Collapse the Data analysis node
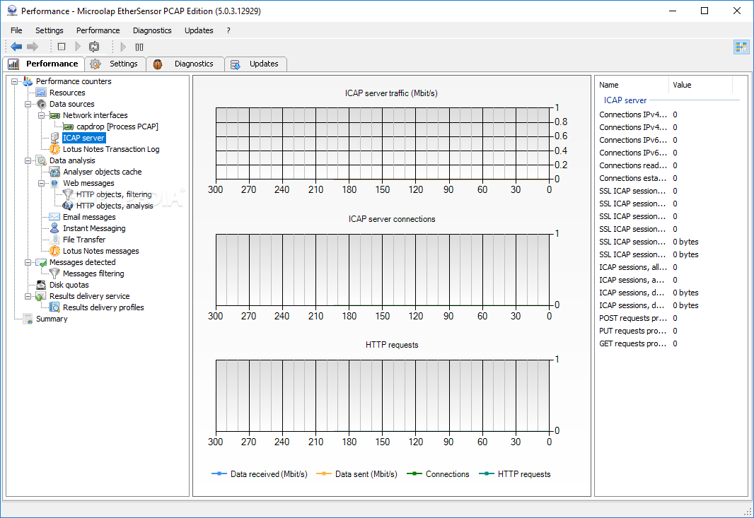The image size is (754, 518). [x=28, y=160]
